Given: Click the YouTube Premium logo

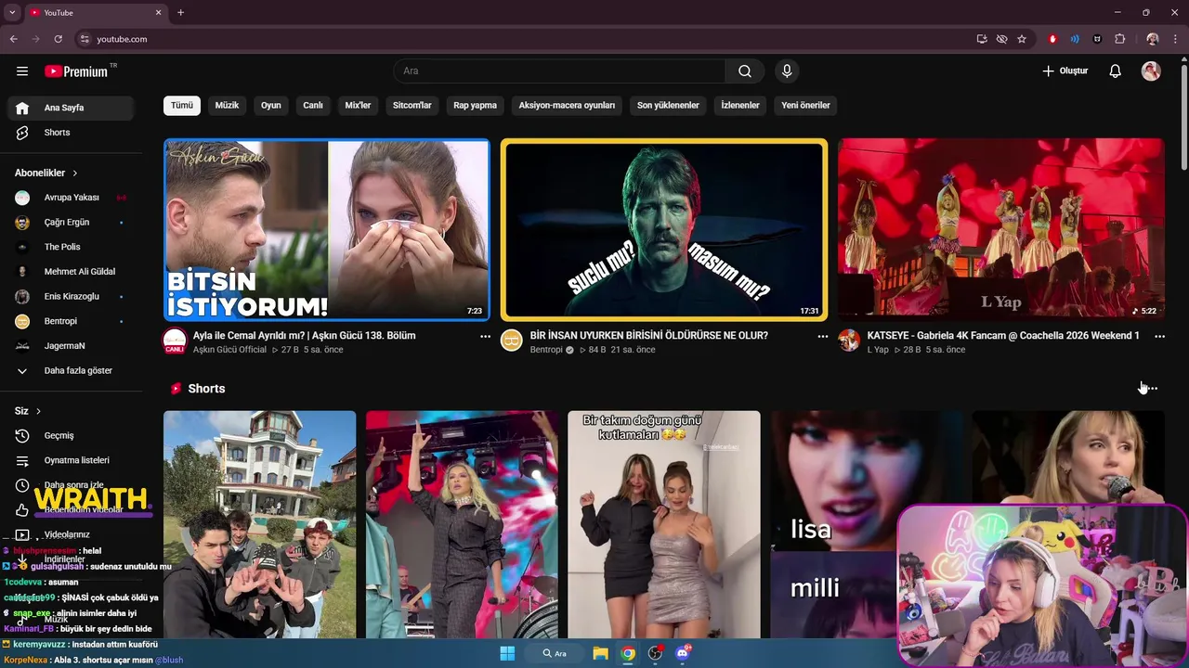Looking at the screenshot, I should pyautogui.click(x=76, y=71).
